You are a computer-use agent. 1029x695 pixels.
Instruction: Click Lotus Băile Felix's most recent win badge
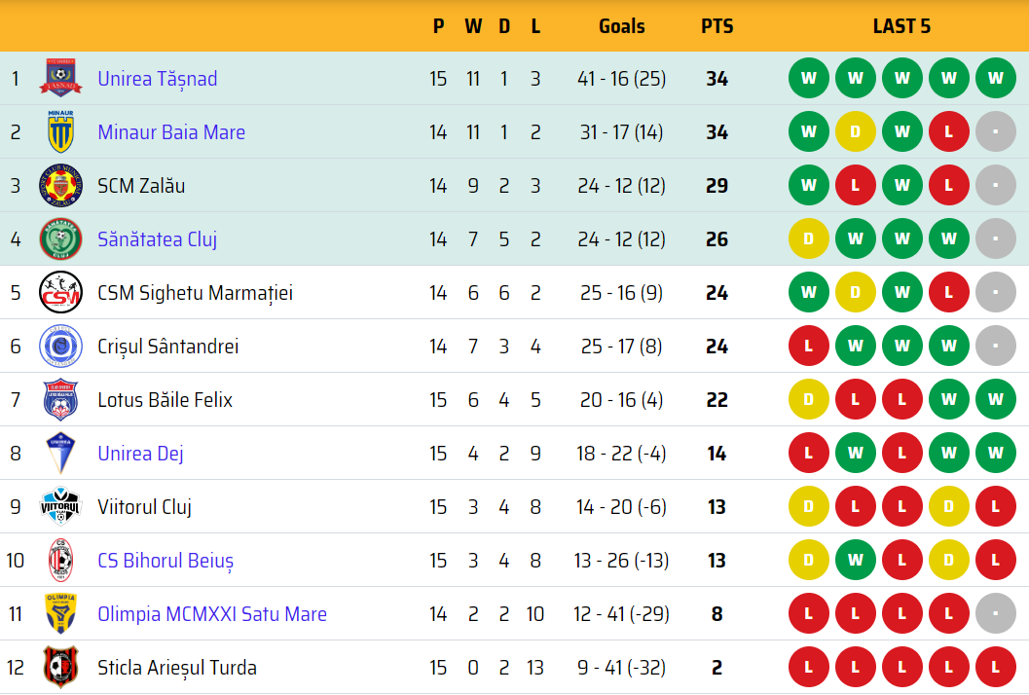pos(996,400)
